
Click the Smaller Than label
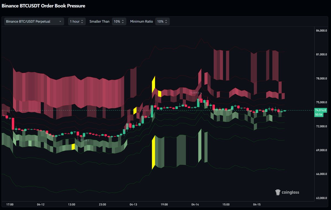coord(99,21)
